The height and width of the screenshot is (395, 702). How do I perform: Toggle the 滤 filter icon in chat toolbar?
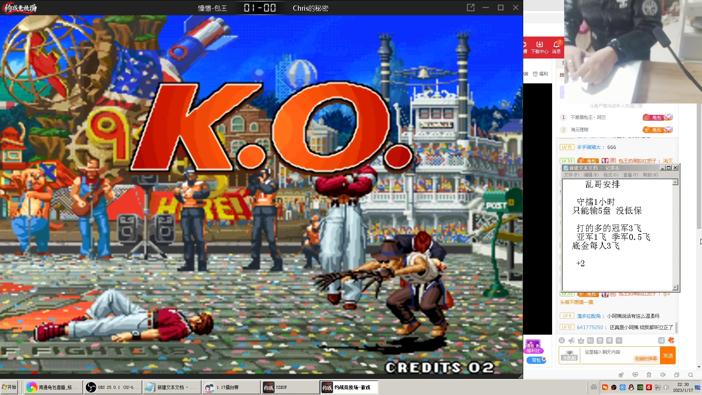661,341
